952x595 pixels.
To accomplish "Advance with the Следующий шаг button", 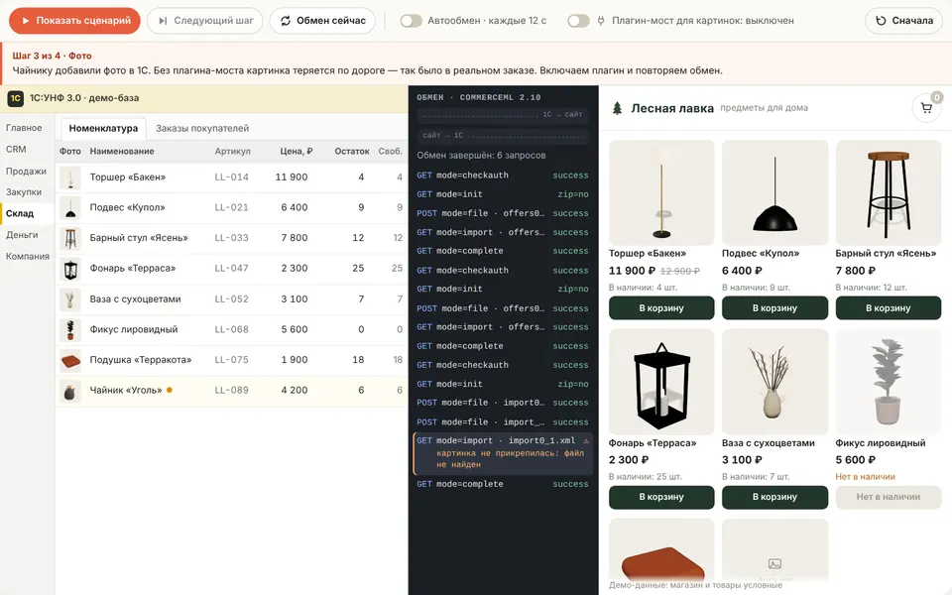I will click(x=205, y=21).
